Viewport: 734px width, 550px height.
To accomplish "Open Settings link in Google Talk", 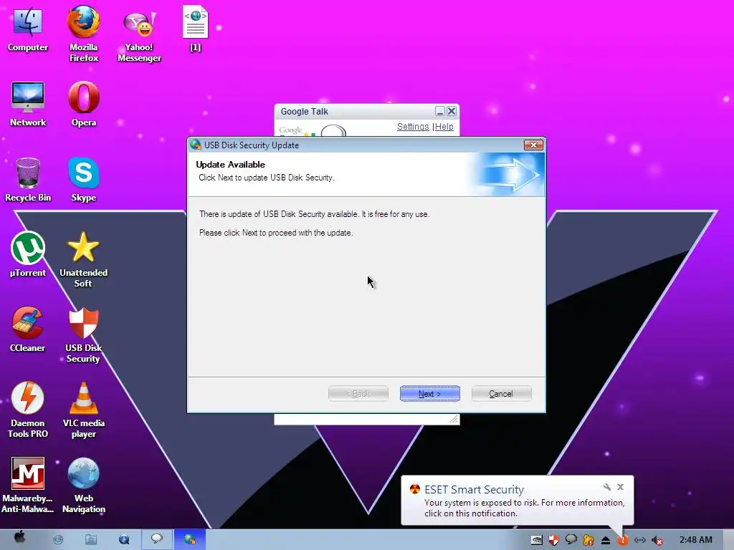I will [x=413, y=127].
